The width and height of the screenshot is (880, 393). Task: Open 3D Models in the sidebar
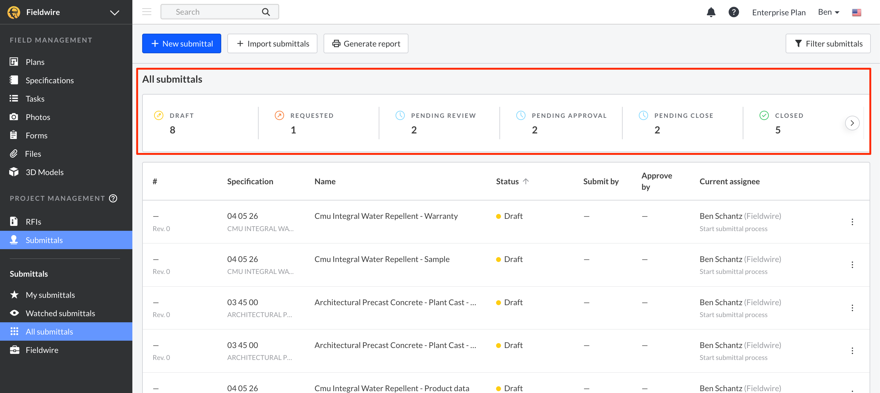(66, 172)
